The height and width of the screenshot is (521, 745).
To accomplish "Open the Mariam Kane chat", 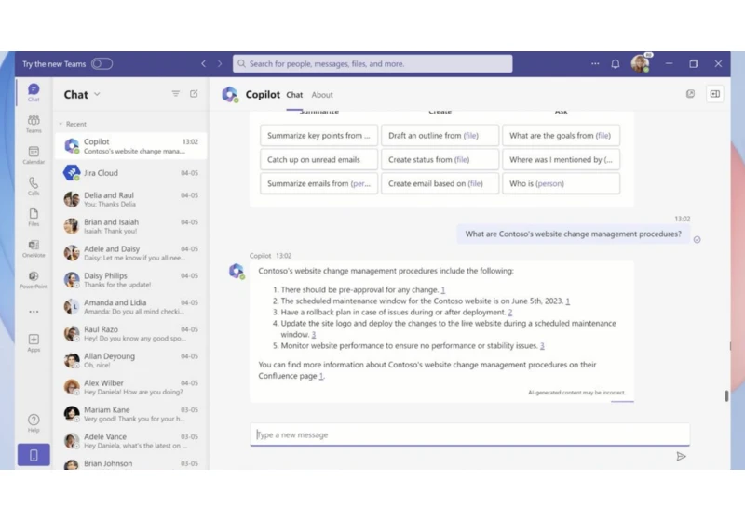I will pos(130,414).
